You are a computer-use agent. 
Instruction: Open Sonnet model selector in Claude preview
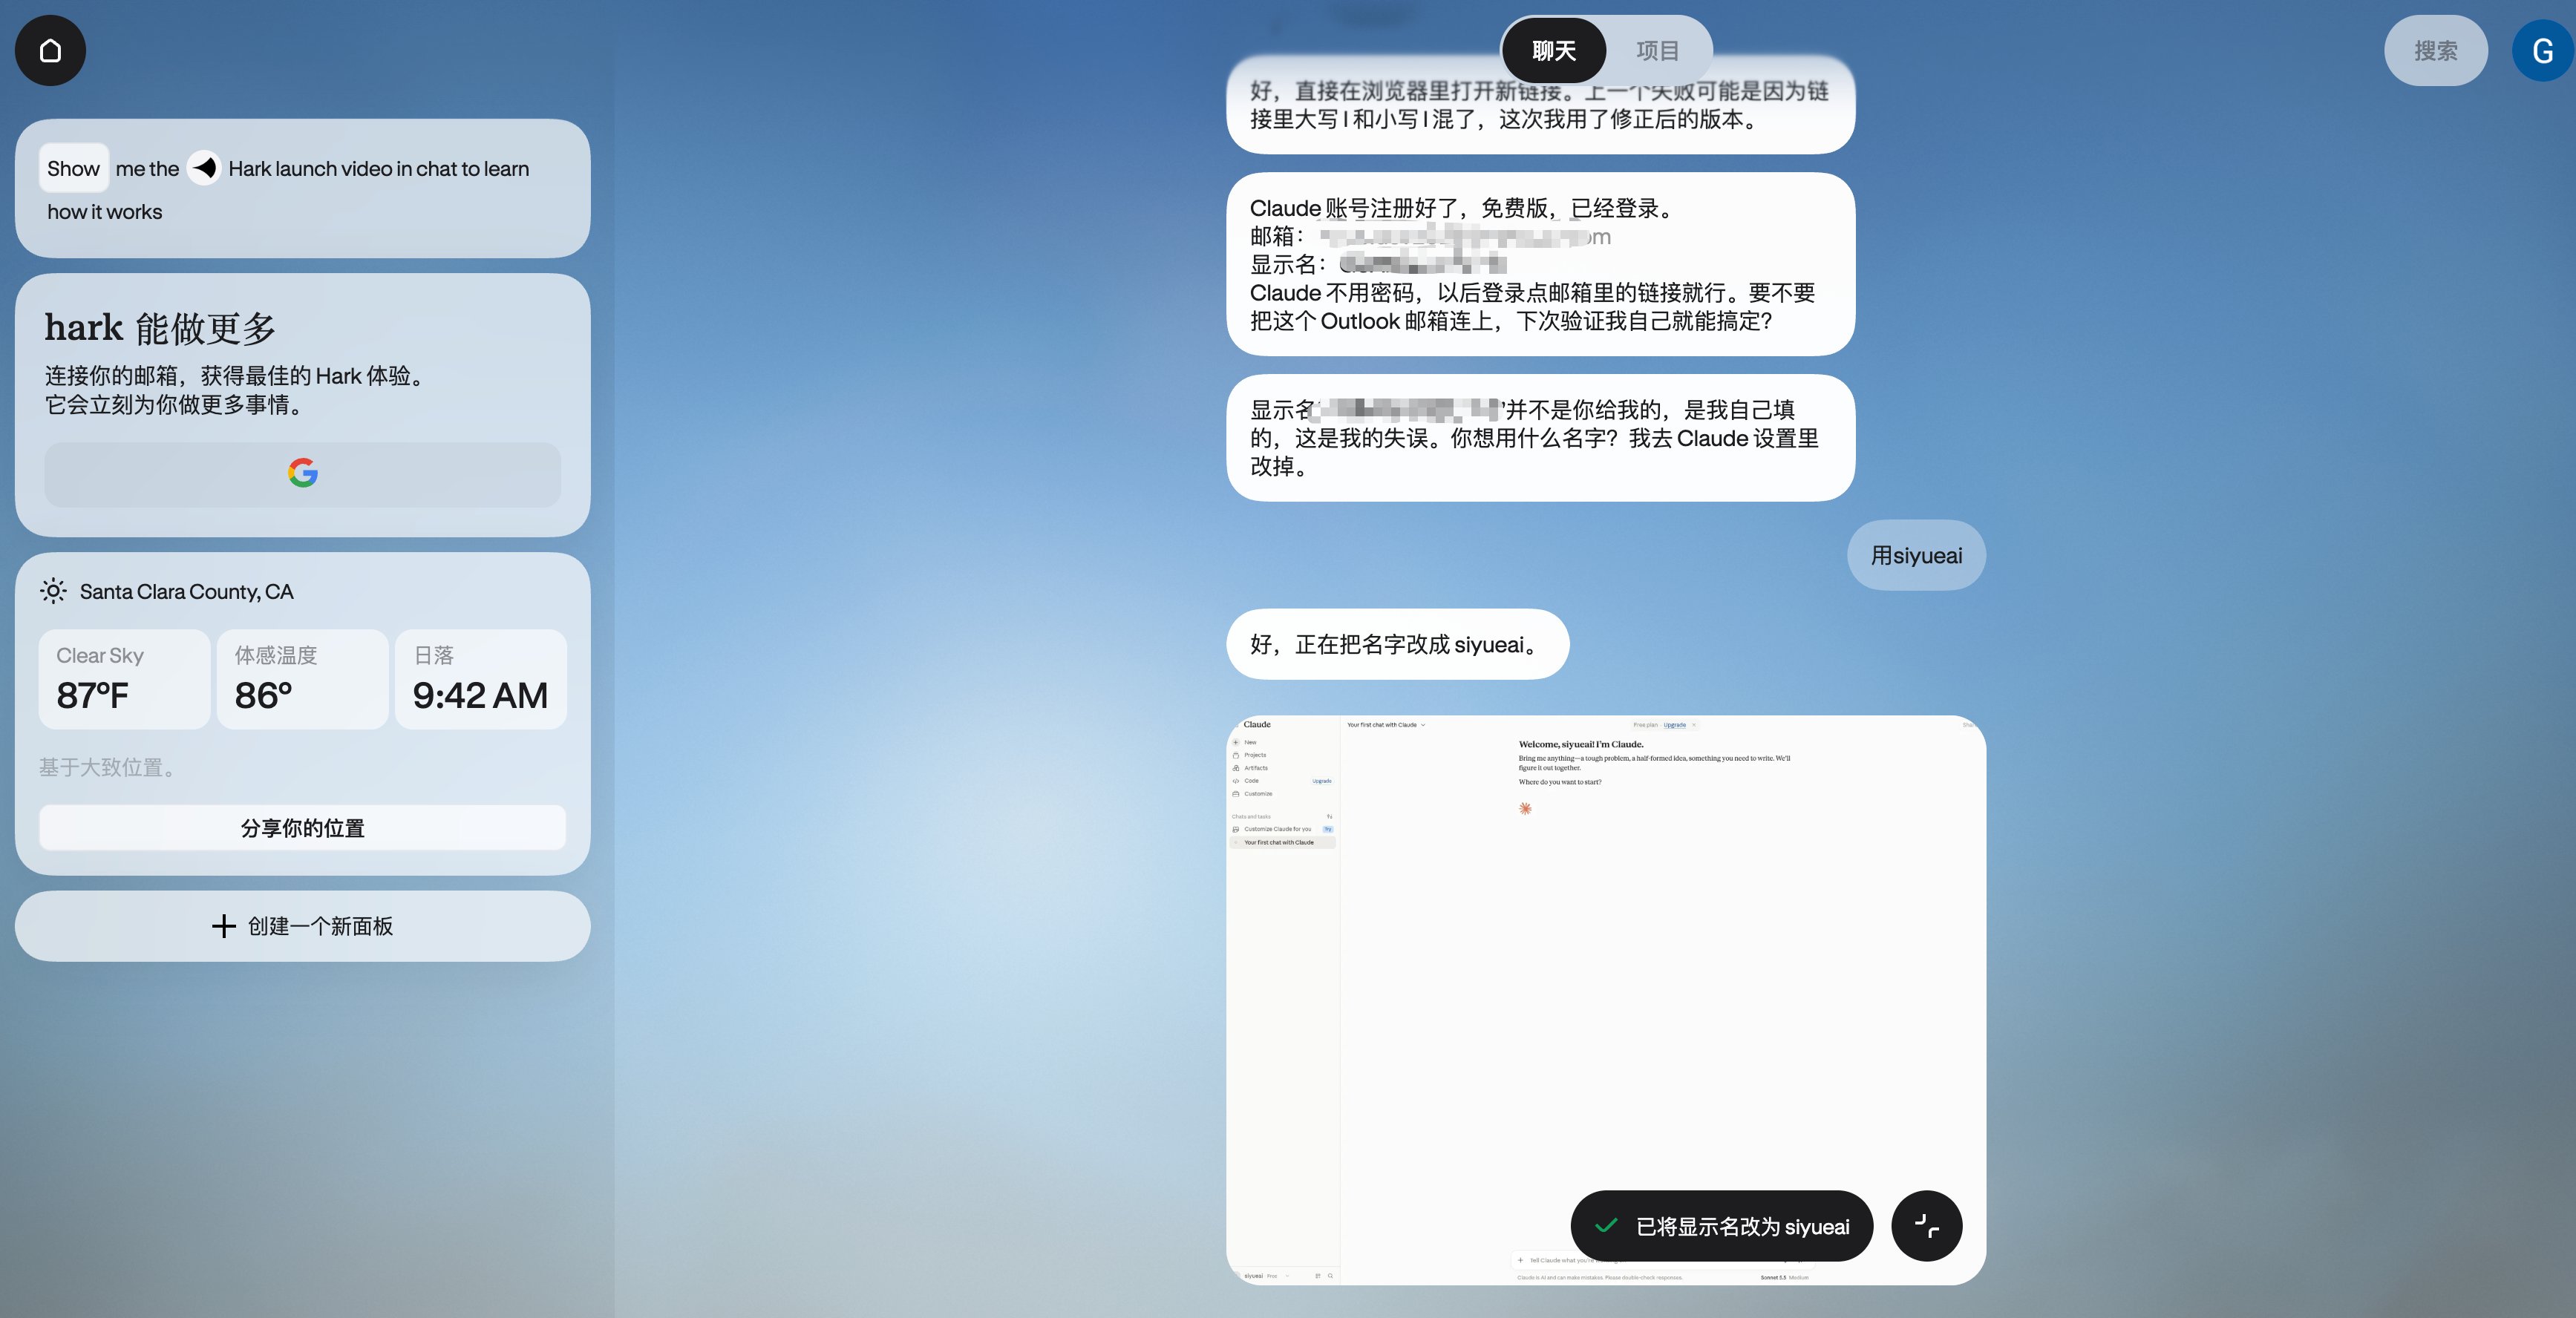coord(1784,1277)
